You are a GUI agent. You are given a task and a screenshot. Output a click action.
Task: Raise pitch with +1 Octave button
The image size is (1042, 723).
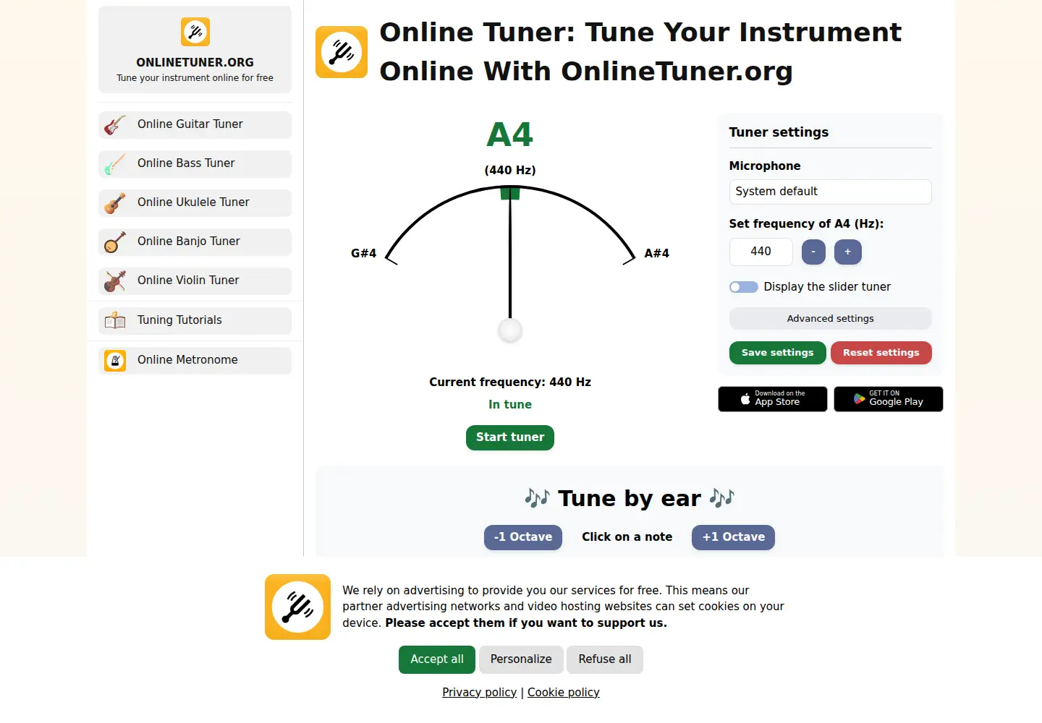(x=734, y=537)
